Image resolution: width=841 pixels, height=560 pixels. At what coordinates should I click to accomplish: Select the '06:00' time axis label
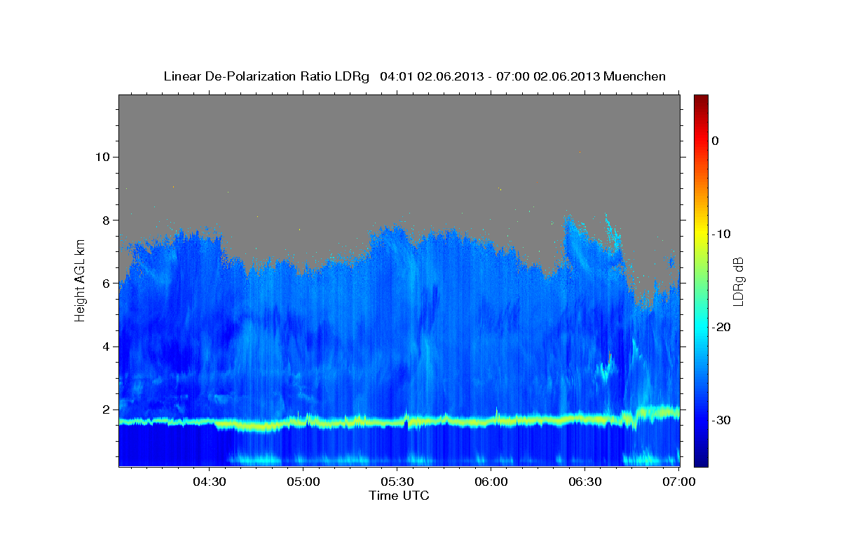click(491, 482)
